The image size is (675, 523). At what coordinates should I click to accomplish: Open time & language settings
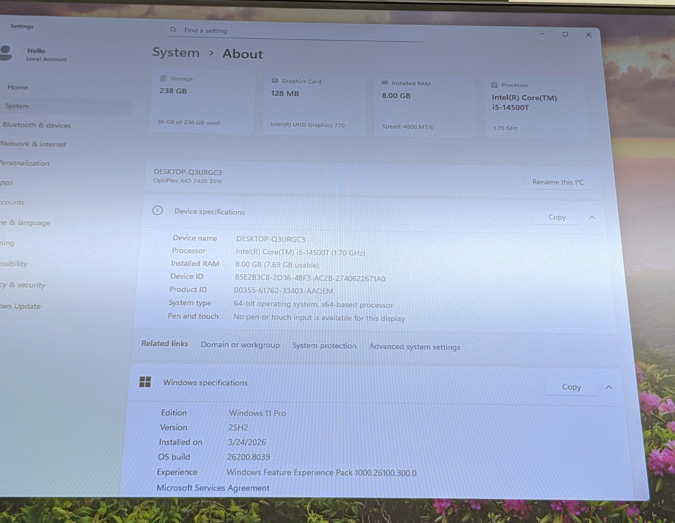[x=25, y=223]
